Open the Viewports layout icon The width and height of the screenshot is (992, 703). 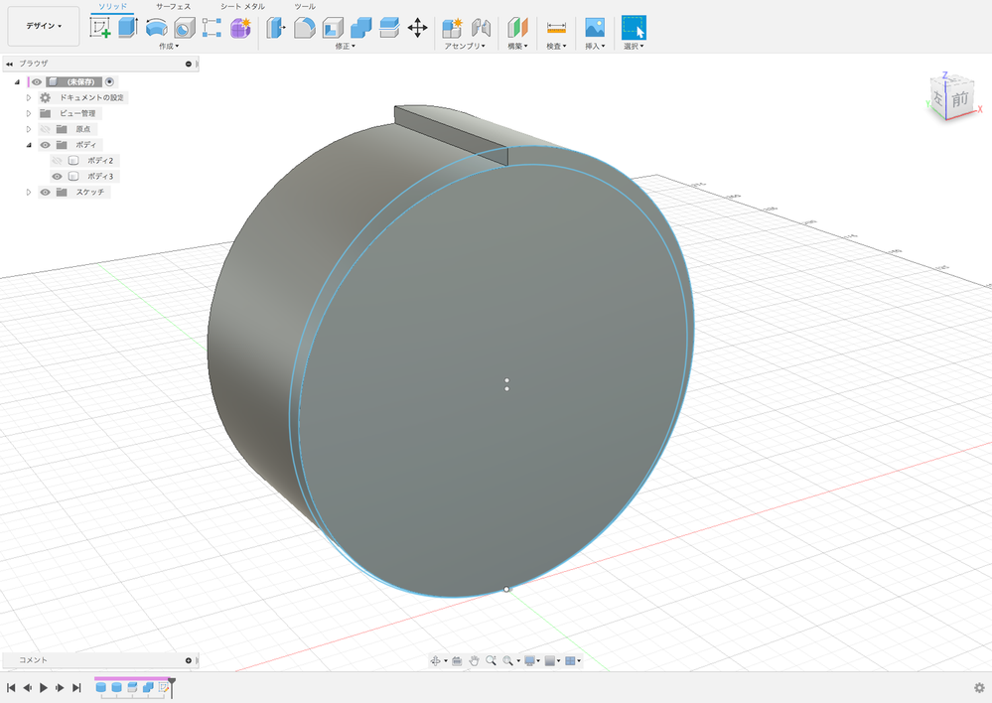(x=570, y=660)
